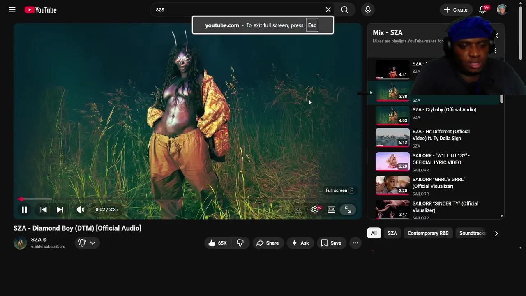Open the Ask AI button
526x296 pixels.
[300, 243]
